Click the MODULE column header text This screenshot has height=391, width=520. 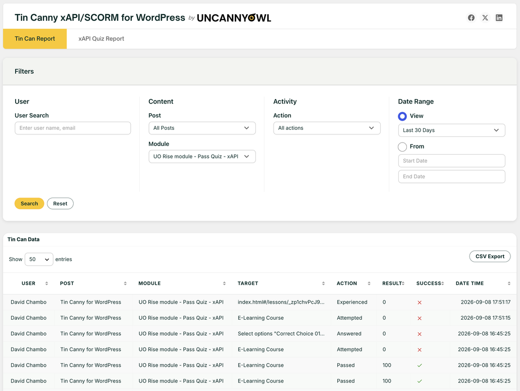pyautogui.click(x=149, y=283)
